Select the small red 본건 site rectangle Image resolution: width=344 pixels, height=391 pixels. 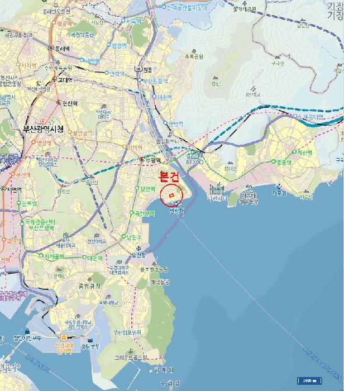click(x=171, y=195)
